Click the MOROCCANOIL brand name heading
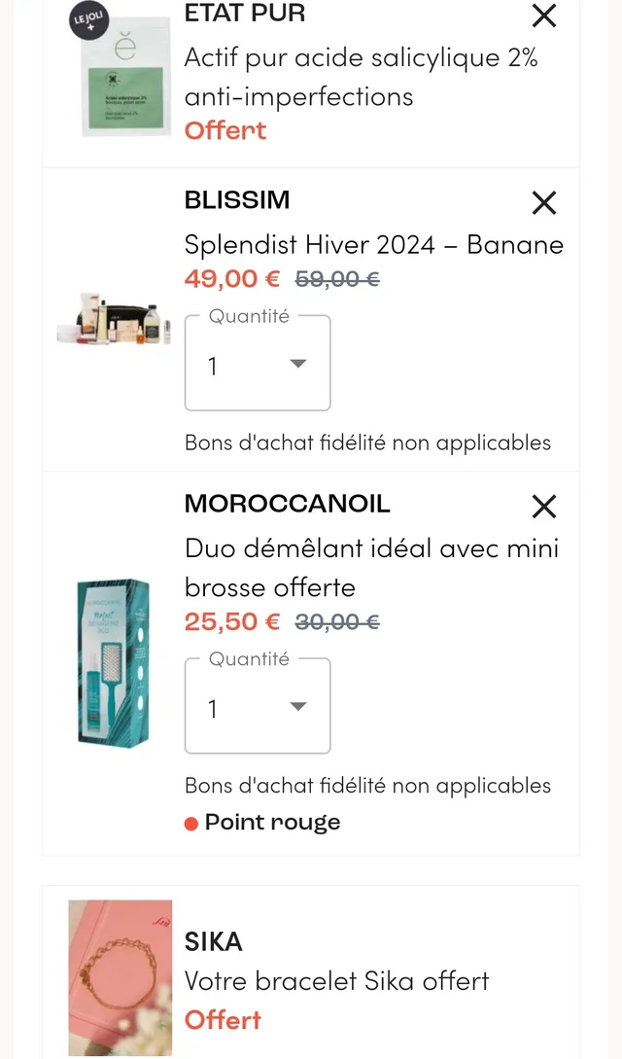Image resolution: width=622 pixels, height=1059 pixels. (x=287, y=504)
